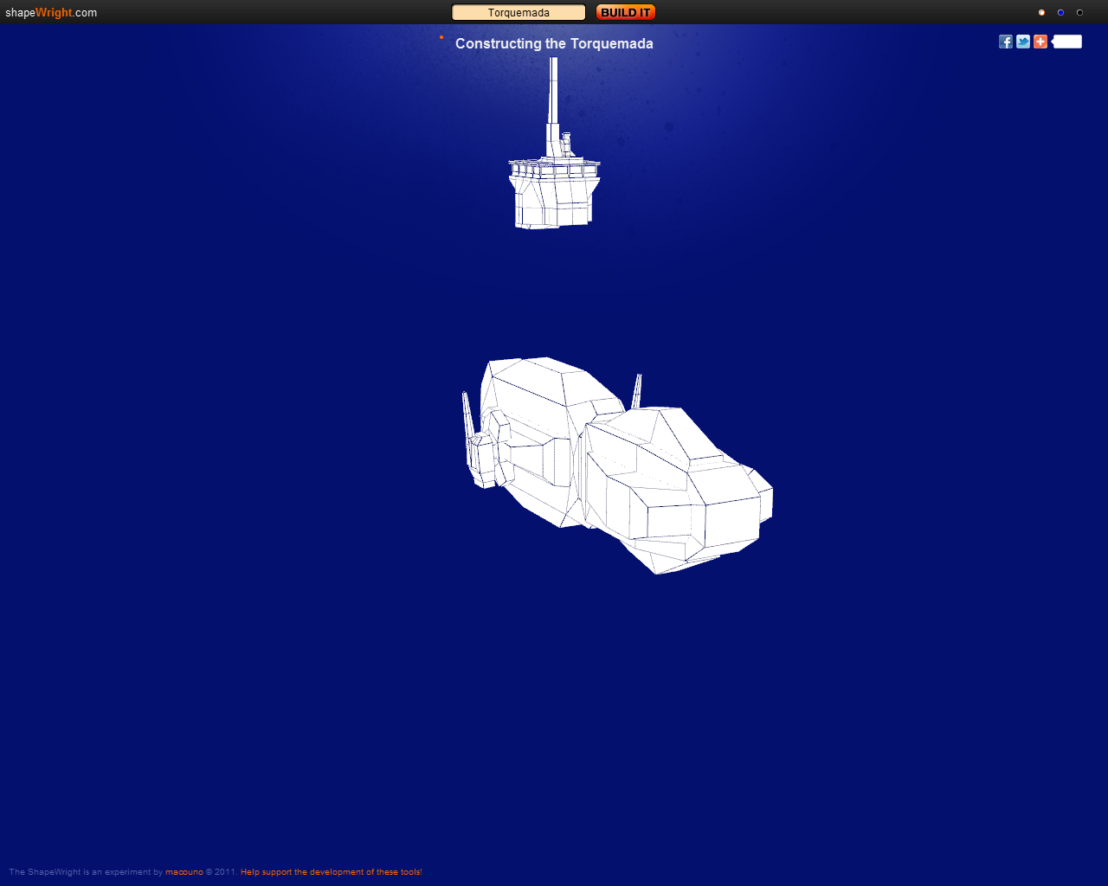Click inside the Torquemada name field
The image size is (1108, 886).
tap(518, 12)
